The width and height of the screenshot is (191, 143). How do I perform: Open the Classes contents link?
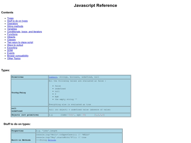point(11,40)
